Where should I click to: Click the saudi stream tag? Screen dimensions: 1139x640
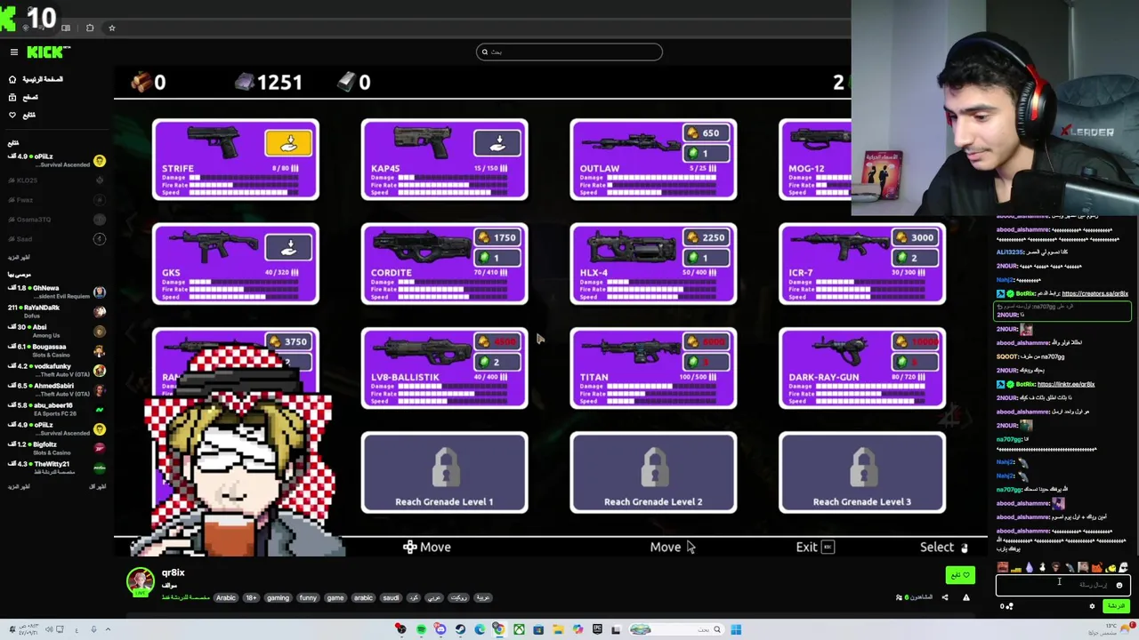(x=392, y=598)
